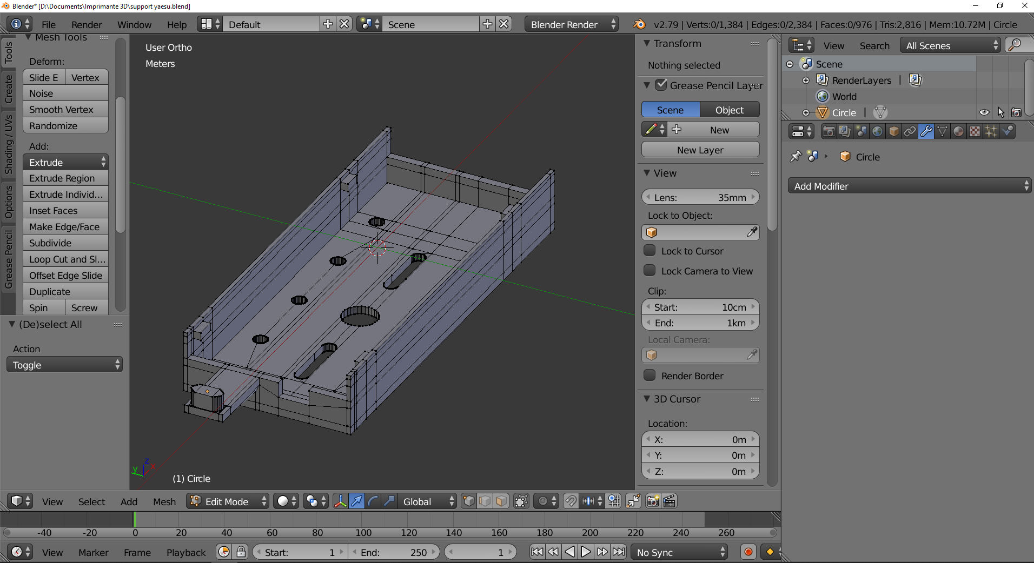Open the Blender Render engine dropdown
This screenshot has height=563, width=1034.
click(571, 24)
